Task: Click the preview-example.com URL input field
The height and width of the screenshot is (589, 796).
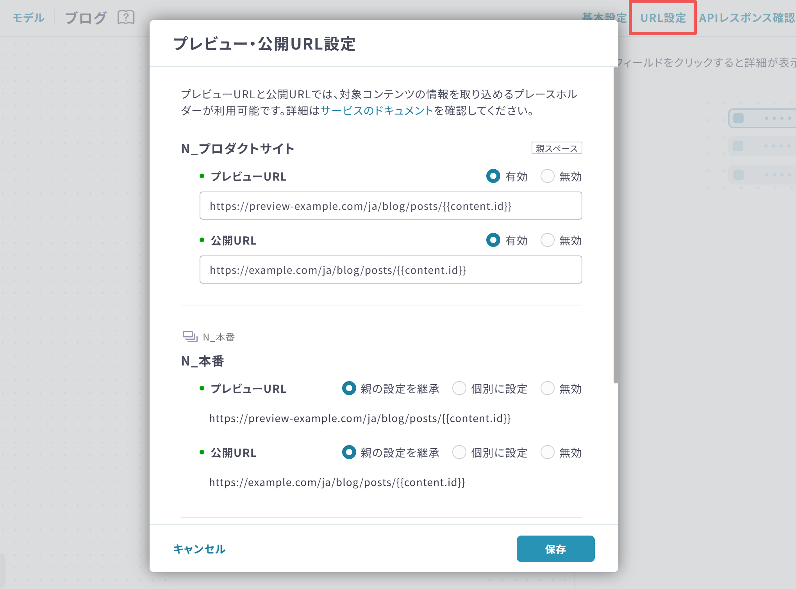Action: point(391,206)
